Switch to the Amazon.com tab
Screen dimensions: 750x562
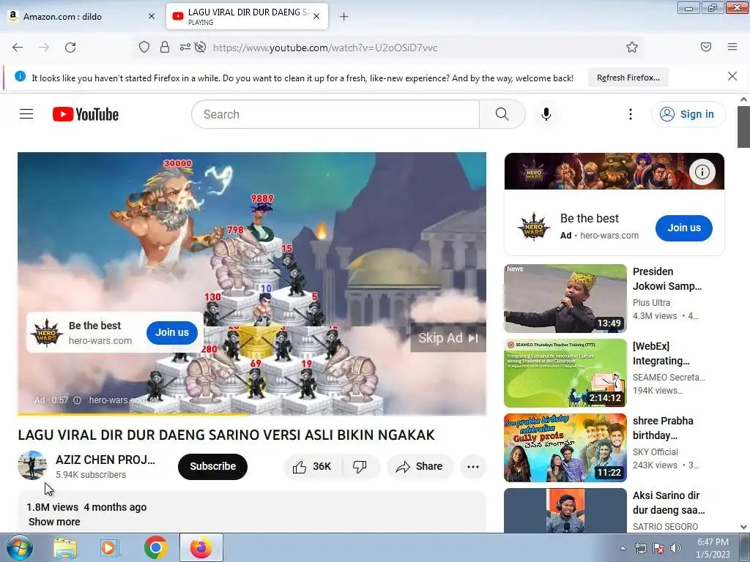[x=81, y=17]
